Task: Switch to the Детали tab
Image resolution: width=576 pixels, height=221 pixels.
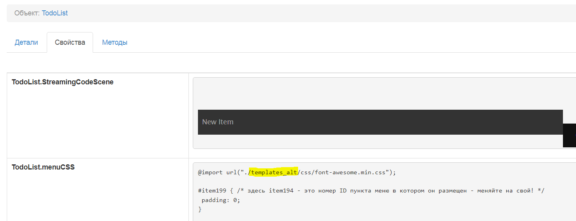Action: (x=27, y=42)
